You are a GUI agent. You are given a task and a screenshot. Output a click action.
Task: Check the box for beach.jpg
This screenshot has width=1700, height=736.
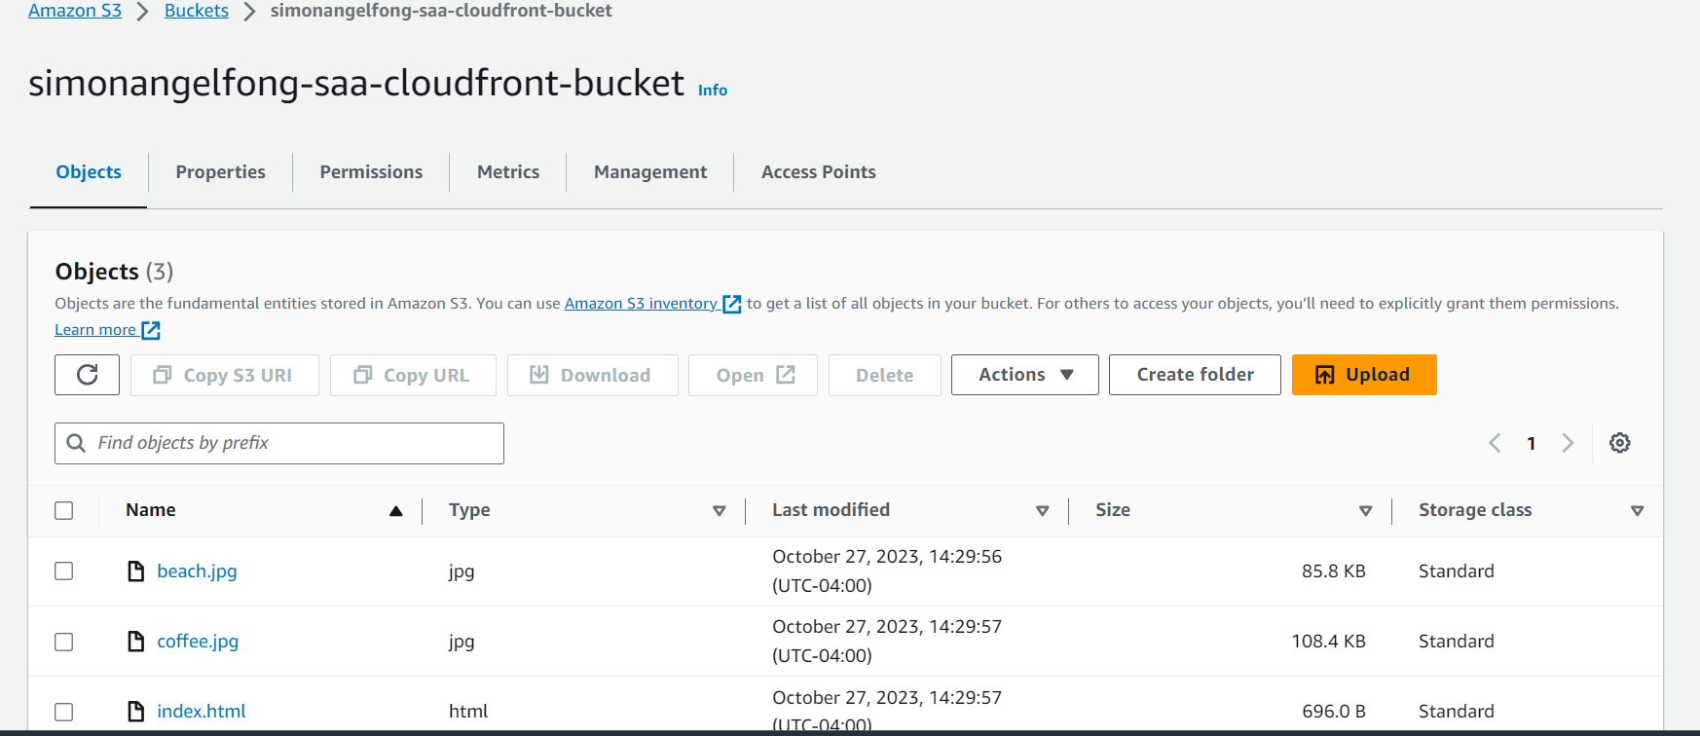[x=64, y=571]
